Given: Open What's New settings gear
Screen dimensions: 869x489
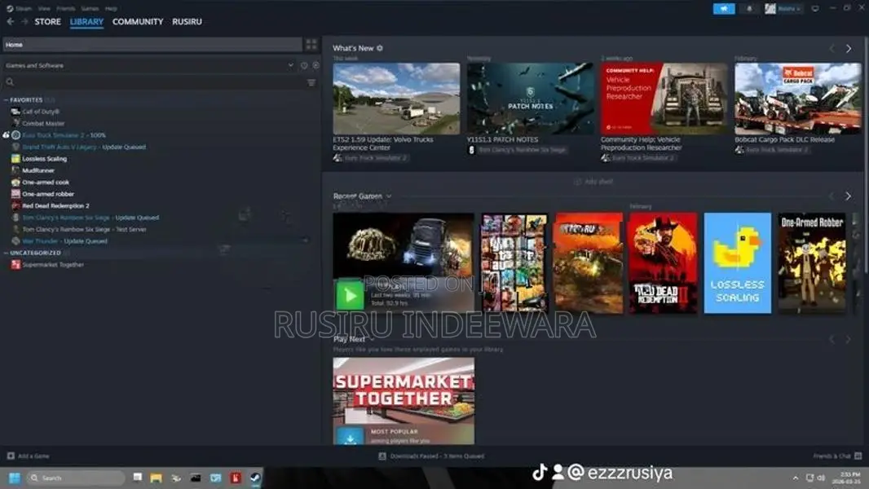Looking at the screenshot, I should point(380,48).
